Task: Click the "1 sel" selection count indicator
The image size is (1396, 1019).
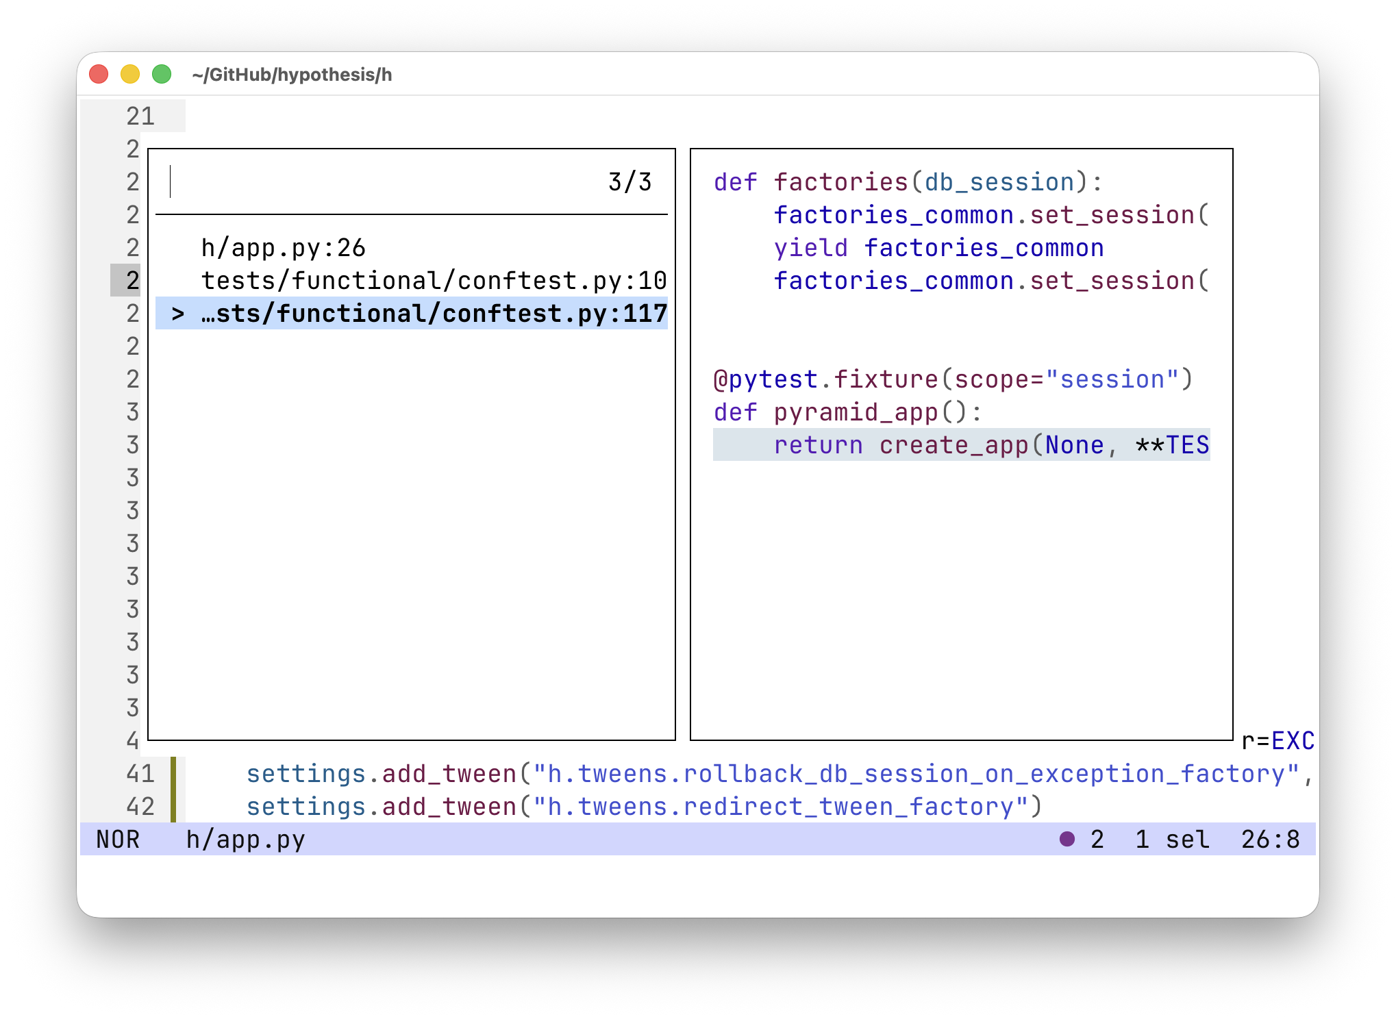Action: pos(1173,840)
